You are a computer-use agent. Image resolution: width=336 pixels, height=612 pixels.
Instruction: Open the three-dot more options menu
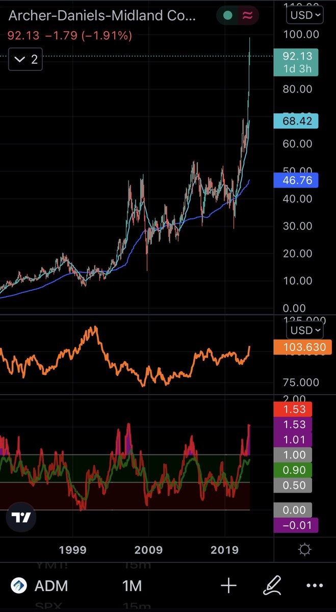[x=315, y=586]
